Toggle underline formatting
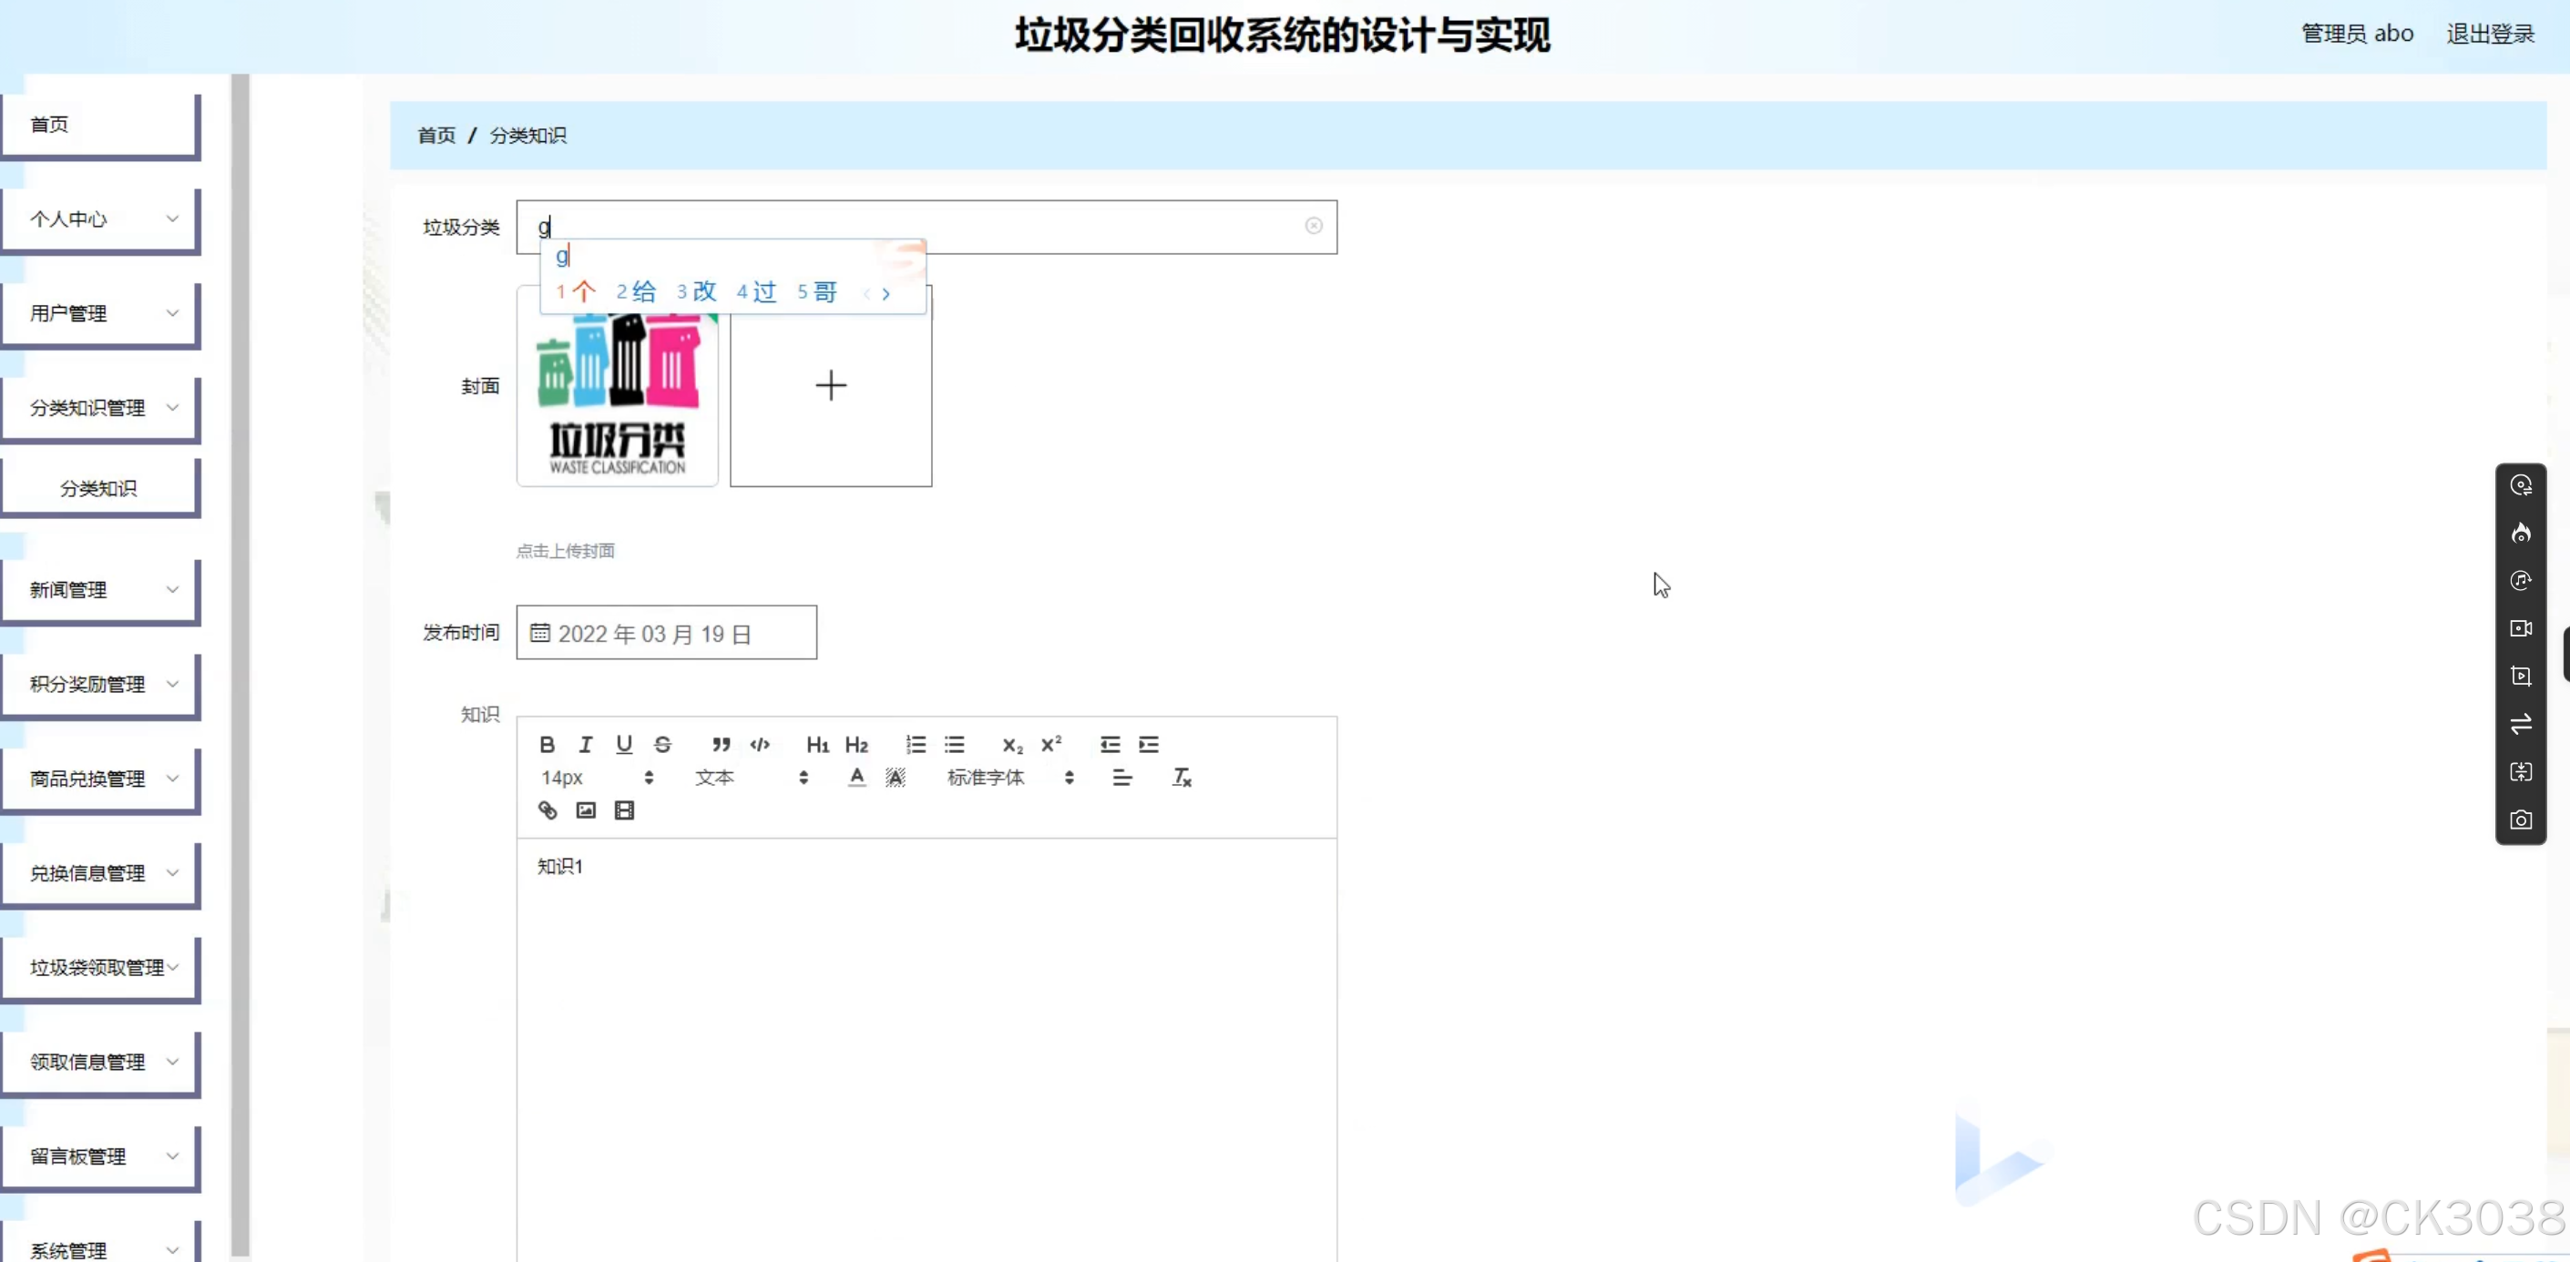 click(625, 745)
